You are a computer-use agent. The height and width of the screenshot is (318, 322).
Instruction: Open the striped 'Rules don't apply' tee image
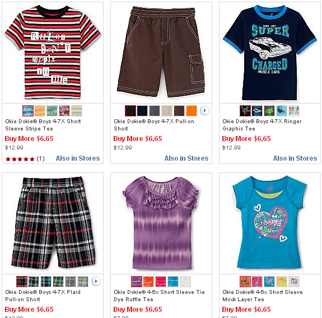point(53,53)
